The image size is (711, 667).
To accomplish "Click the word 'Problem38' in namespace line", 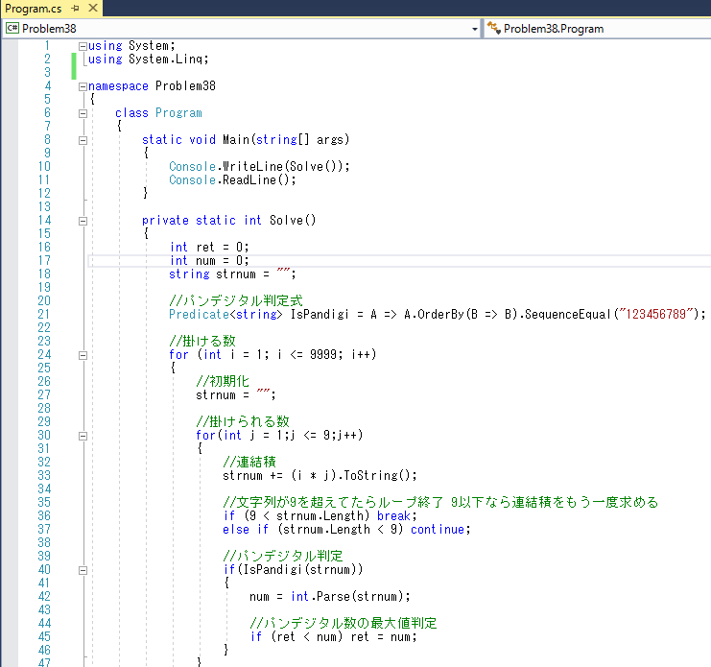I will 185,85.
